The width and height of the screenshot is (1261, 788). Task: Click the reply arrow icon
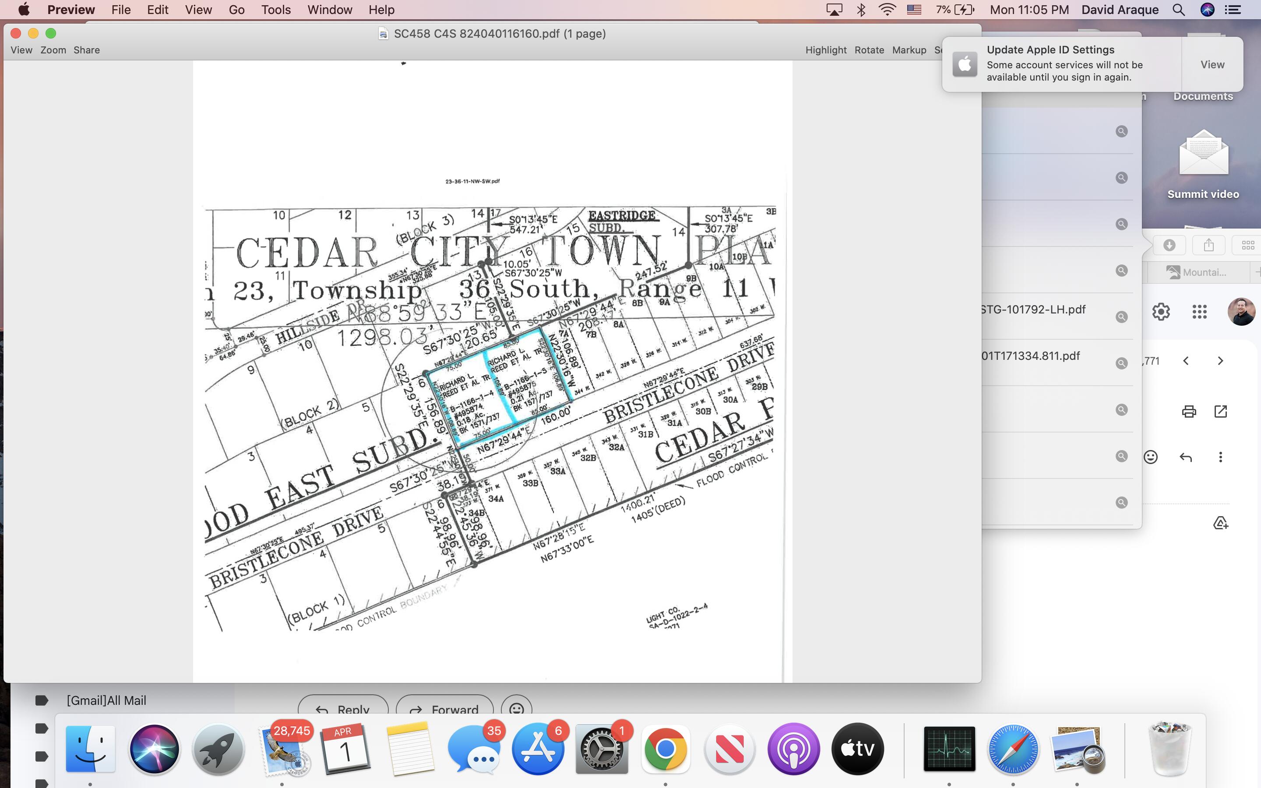pyautogui.click(x=1185, y=457)
